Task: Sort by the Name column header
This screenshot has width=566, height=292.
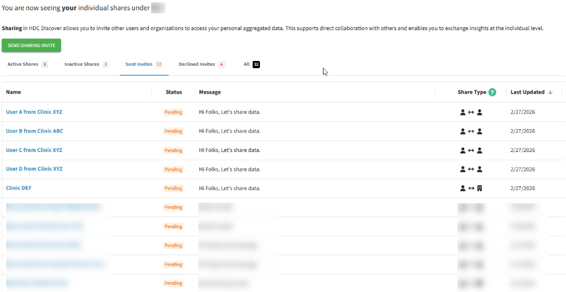Action: (x=13, y=92)
